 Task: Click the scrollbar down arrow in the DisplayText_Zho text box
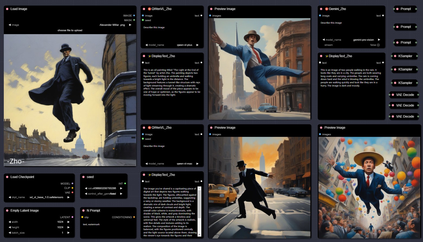pyautogui.click(x=200, y=234)
